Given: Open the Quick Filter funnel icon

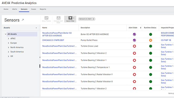Looking at the screenshot, I should tap(70, 18).
